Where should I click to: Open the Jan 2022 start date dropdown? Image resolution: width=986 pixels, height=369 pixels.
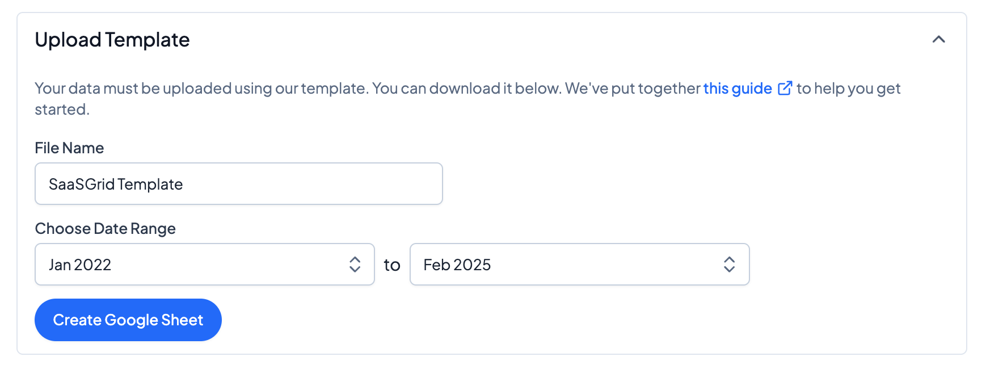coord(204,265)
